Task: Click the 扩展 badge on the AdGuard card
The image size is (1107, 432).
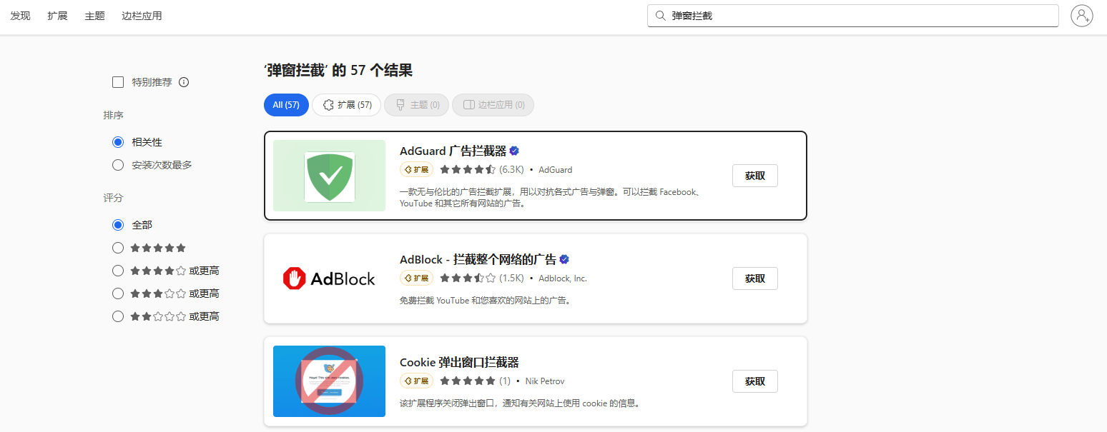Action: (416, 169)
